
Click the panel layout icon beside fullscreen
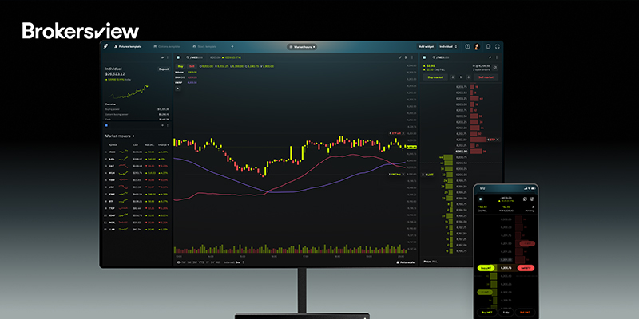[x=488, y=47]
